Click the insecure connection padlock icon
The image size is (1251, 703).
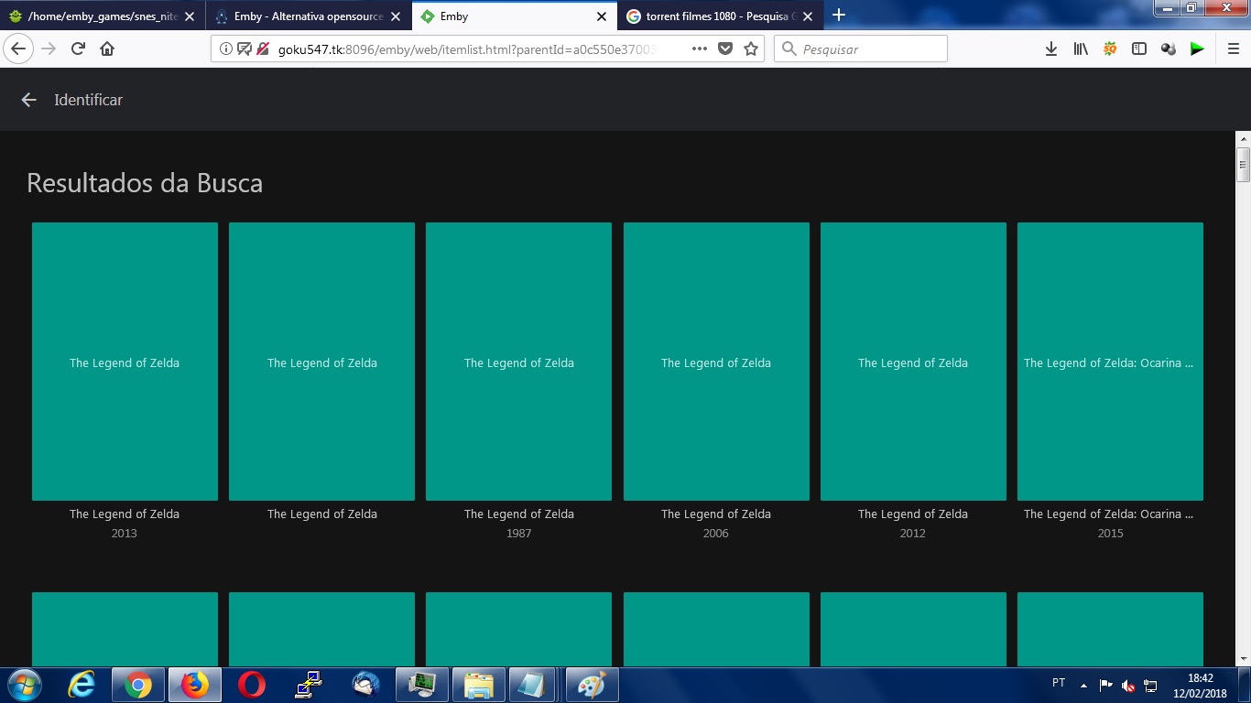[x=263, y=49]
